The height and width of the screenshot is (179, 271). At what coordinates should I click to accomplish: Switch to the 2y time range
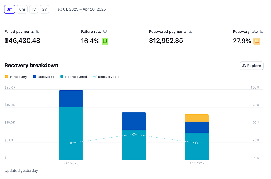coord(44,9)
